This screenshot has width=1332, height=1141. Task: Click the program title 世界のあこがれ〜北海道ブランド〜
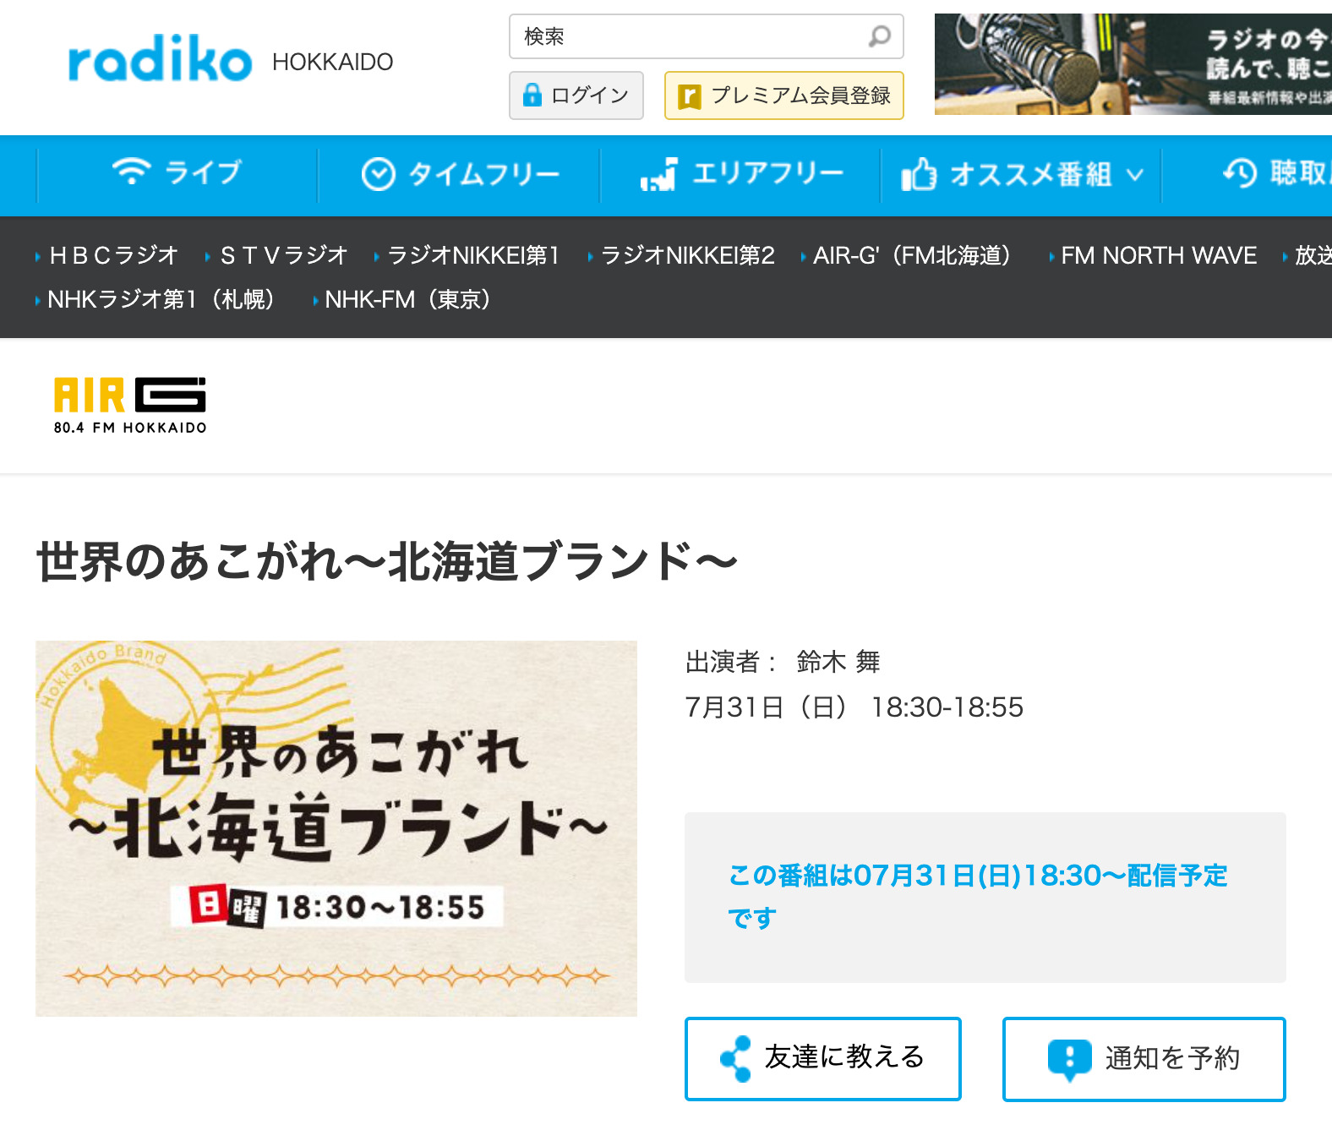(x=387, y=562)
